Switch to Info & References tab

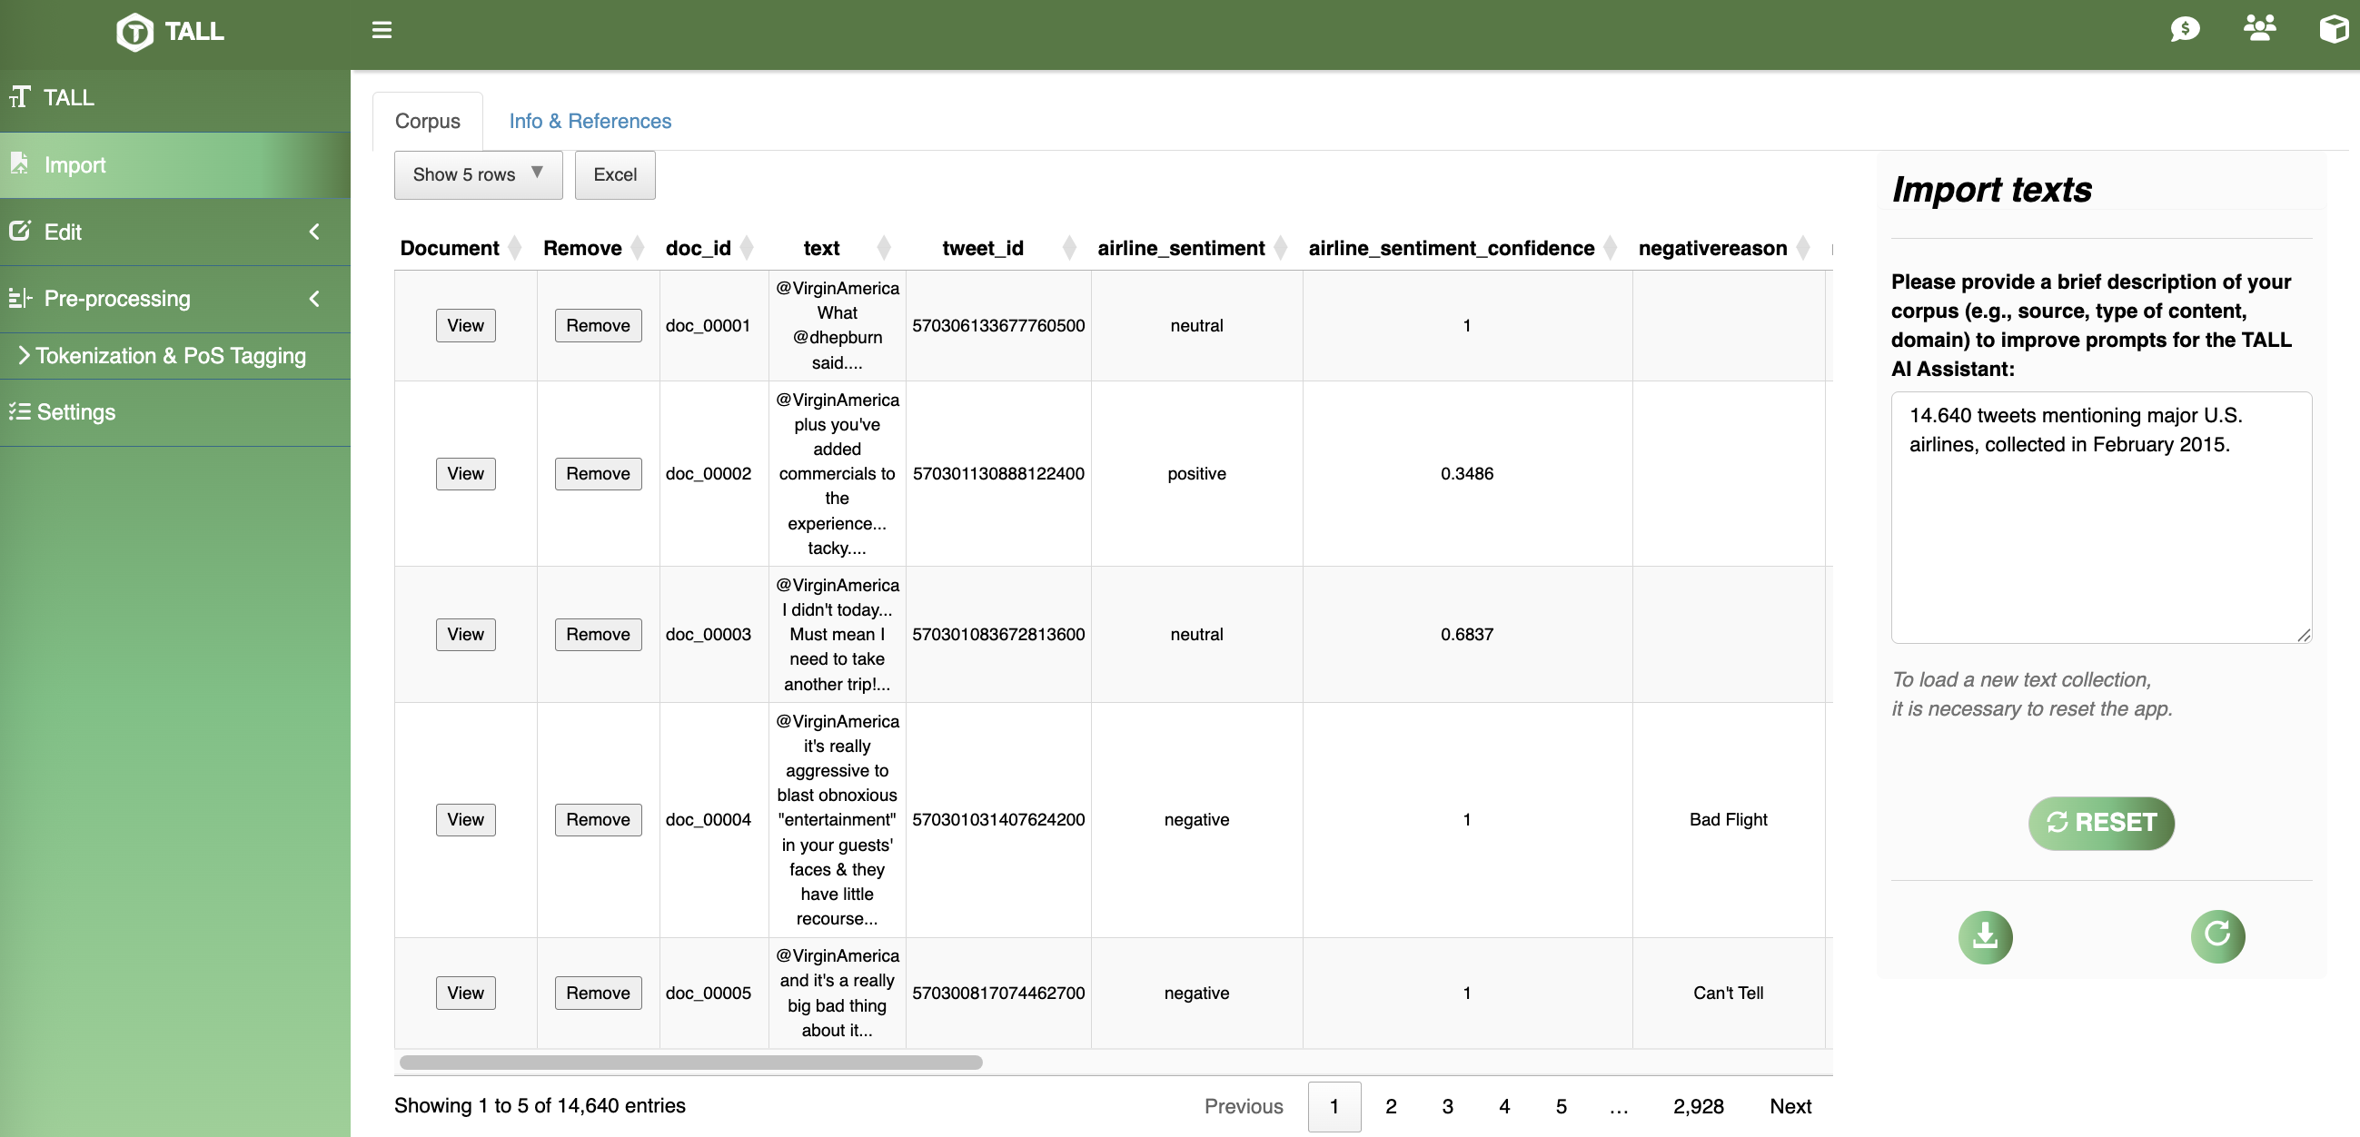point(590,121)
